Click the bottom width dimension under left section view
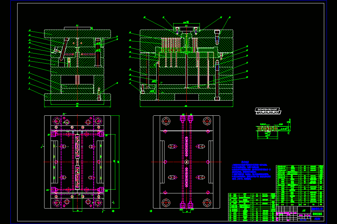337x224 pixels. [x=78, y=105]
